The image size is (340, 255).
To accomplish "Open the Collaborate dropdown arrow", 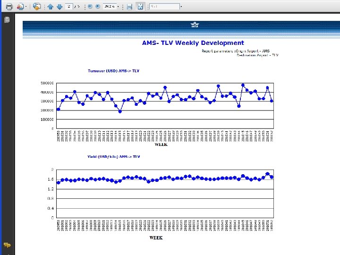I will (26, 7).
